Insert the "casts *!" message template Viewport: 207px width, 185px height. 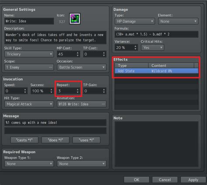tap(24, 140)
